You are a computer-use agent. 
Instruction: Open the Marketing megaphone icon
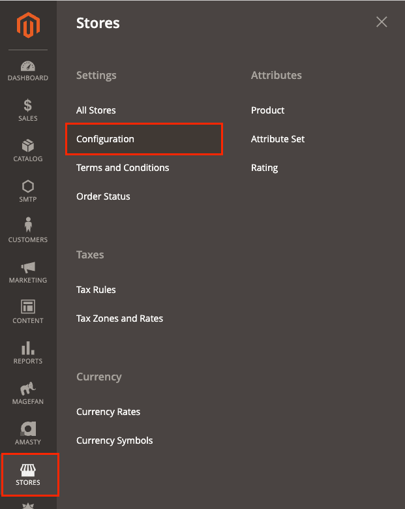coord(28,267)
